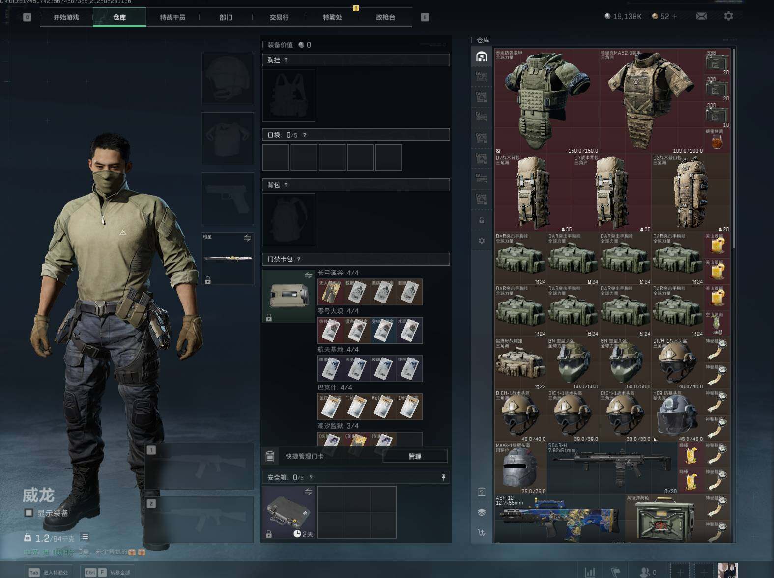Open the mail envelope icon
Screen dimensions: 774x578
point(701,16)
